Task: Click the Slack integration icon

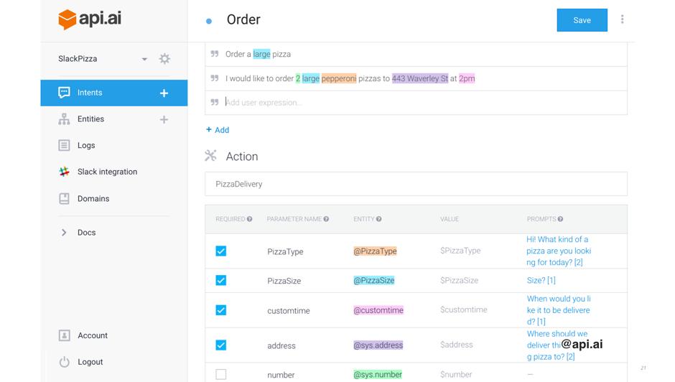Action: click(64, 172)
